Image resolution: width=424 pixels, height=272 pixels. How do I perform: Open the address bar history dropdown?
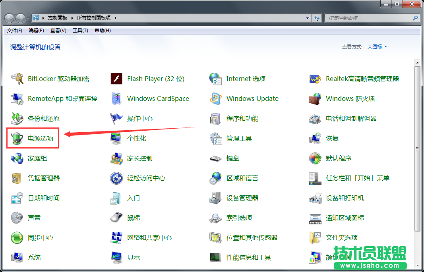(308, 18)
